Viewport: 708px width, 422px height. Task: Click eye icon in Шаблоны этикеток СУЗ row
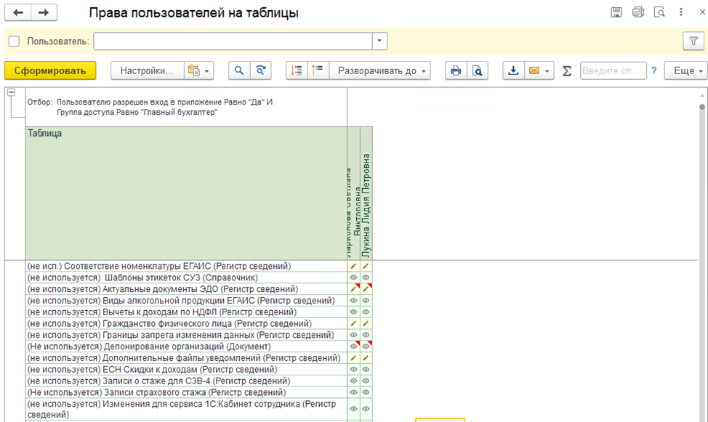(354, 277)
